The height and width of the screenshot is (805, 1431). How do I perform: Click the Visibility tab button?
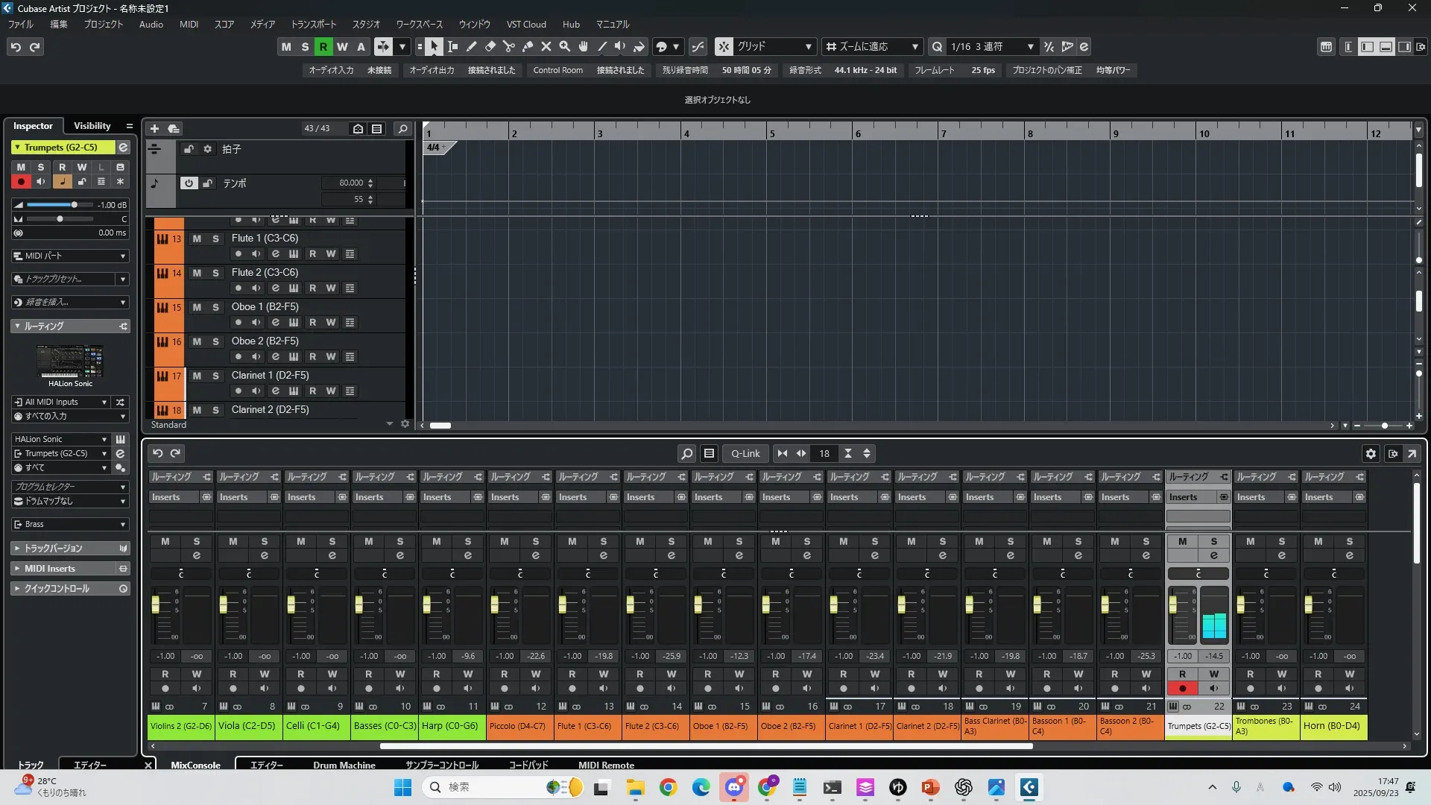coord(92,126)
